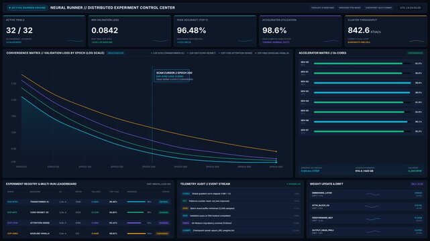430x241 pixels.
Task: Click the Telemetry Audit event stream title
Action: (x=205, y=184)
